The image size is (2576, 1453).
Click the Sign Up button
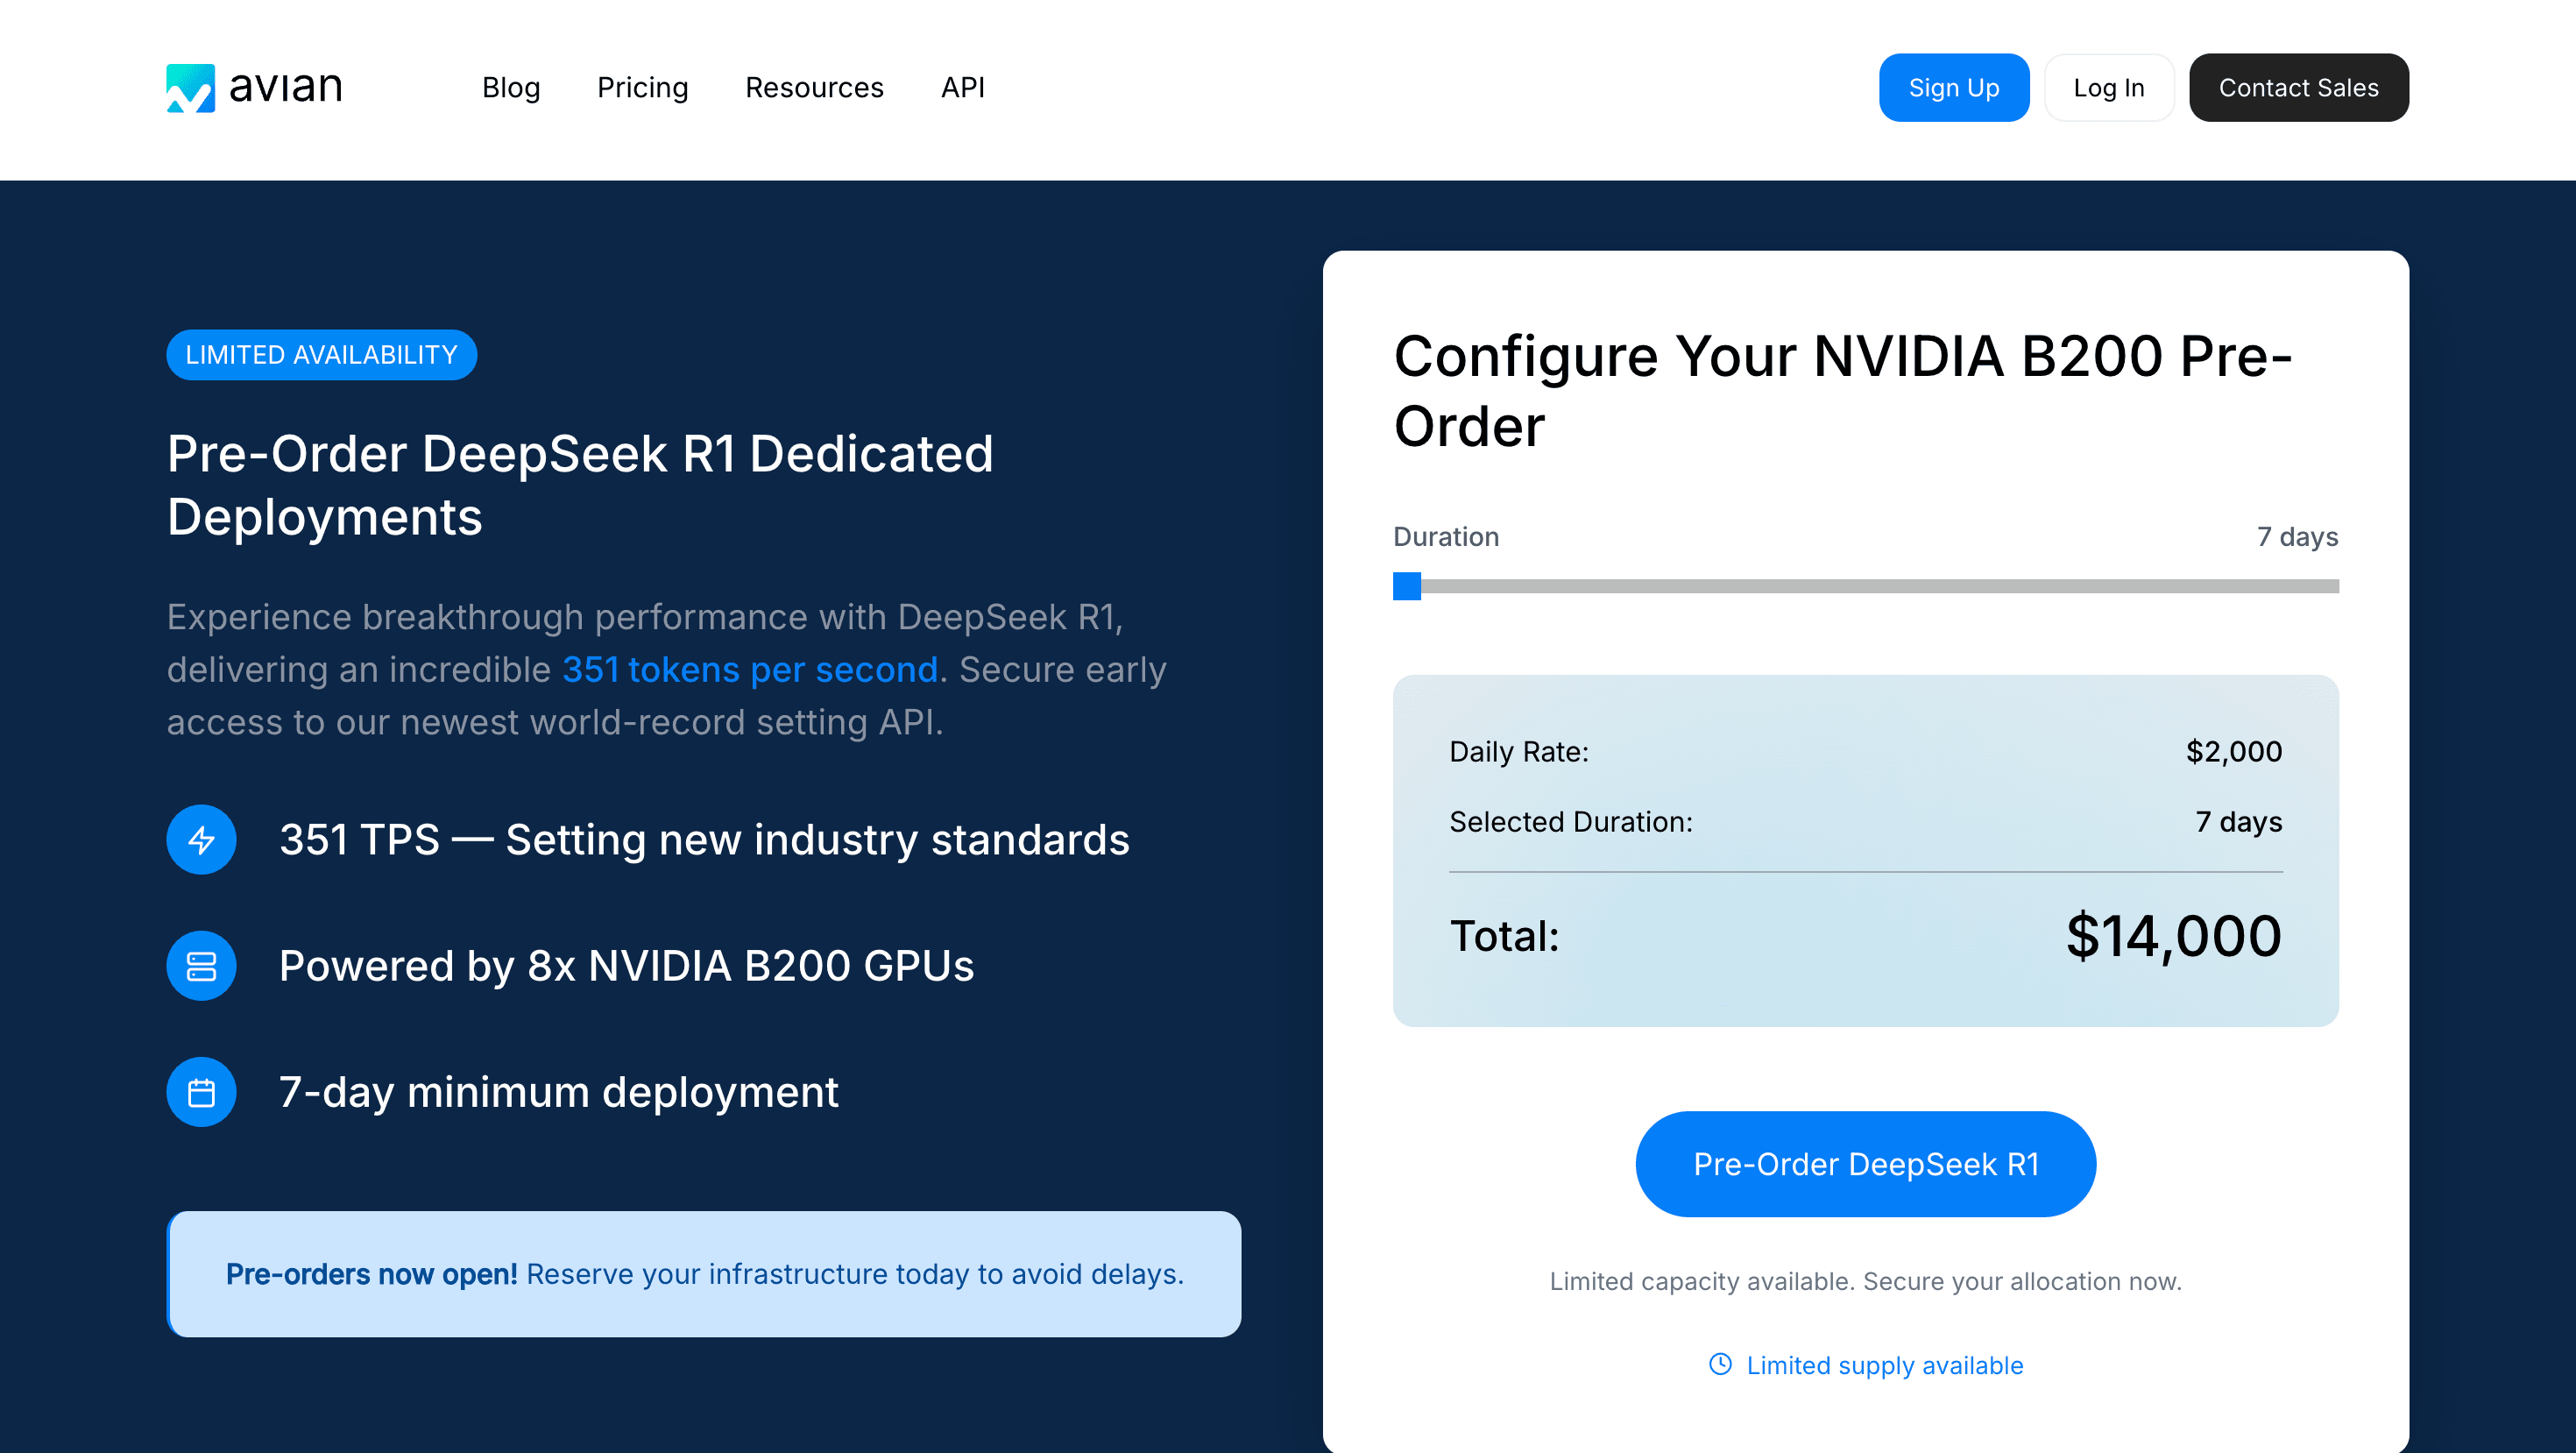1954,88
